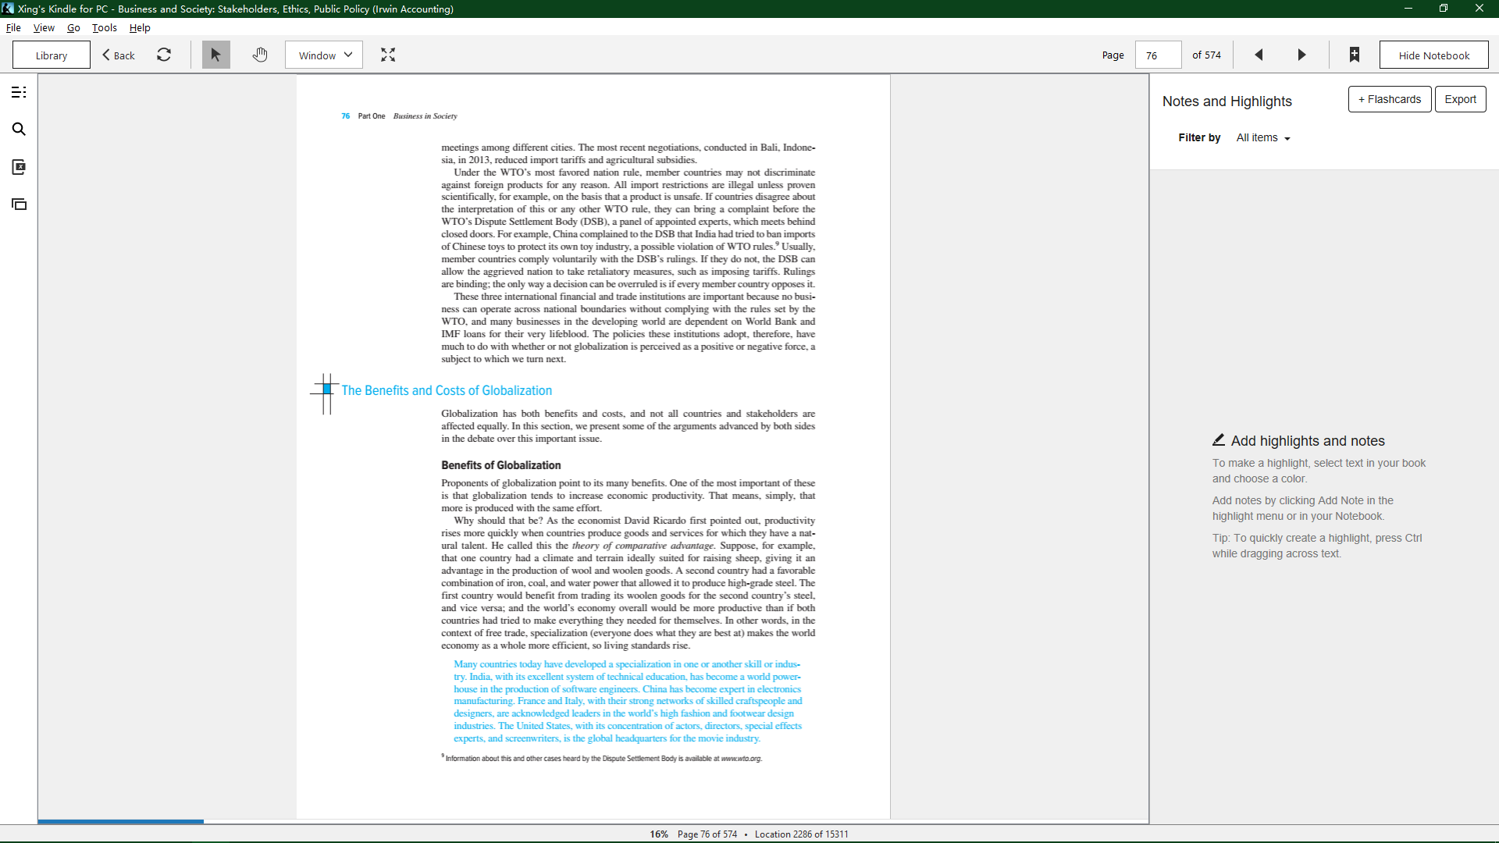The width and height of the screenshot is (1499, 843).
Task: Export notes and highlights
Action: click(1460, 99)
